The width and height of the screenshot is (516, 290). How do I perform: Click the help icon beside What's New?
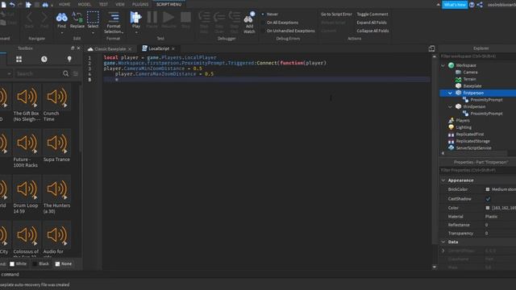[x=472, y=5]
